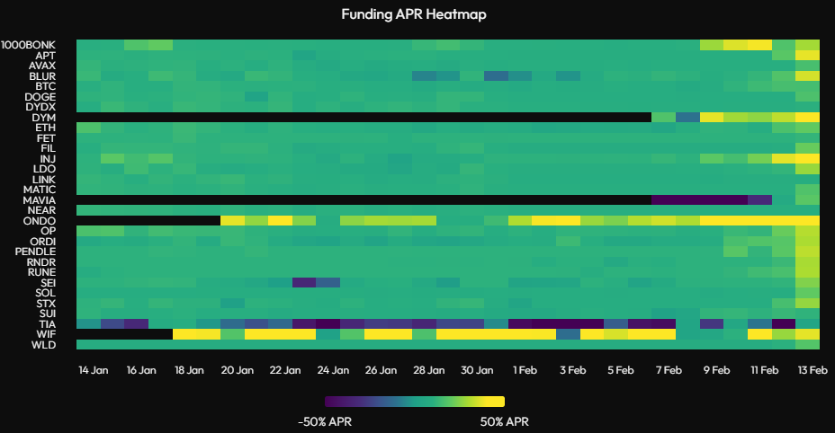Select the SOL row label
Image resolution: width=835 pixels, height=433 pixels.
45,293
